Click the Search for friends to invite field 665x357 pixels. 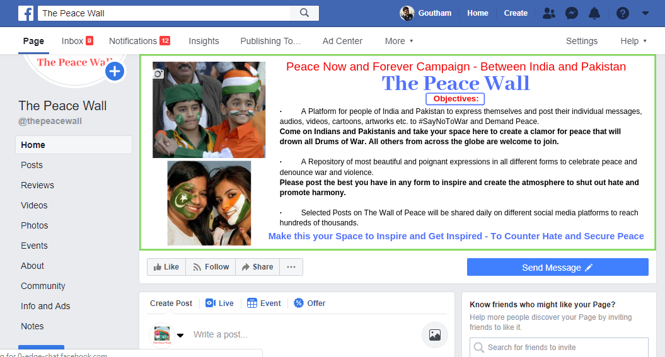tap(559, 348)
